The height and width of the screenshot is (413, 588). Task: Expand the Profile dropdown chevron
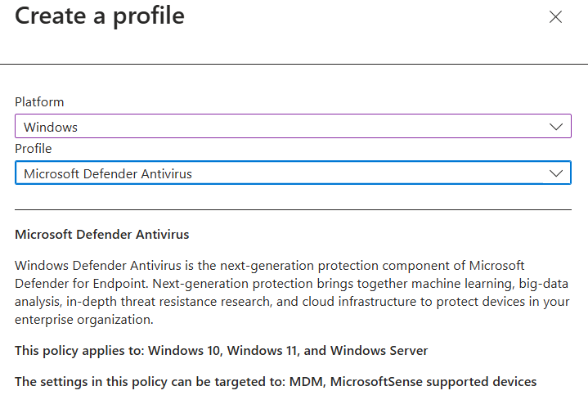[556, 173]
